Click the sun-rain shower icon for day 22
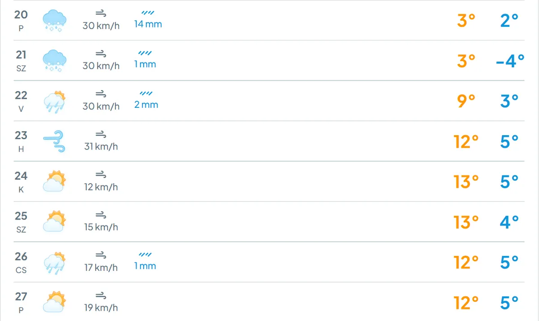 tap(54, 101)
